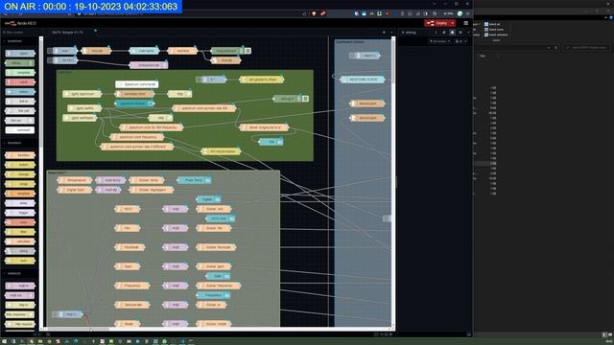Pick the catch node in the palette
Screen dimensions: 614x345
pos(20,82)
